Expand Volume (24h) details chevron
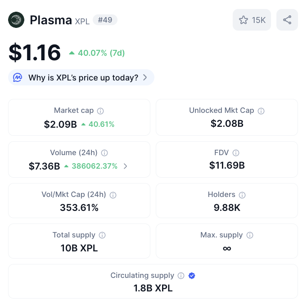 126,166
